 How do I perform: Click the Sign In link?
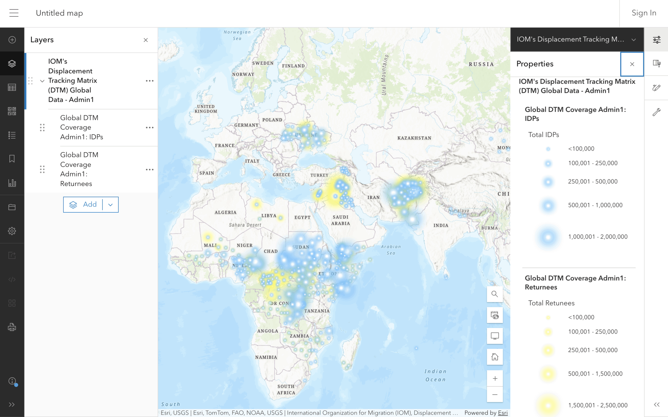[x=644, y=13]
